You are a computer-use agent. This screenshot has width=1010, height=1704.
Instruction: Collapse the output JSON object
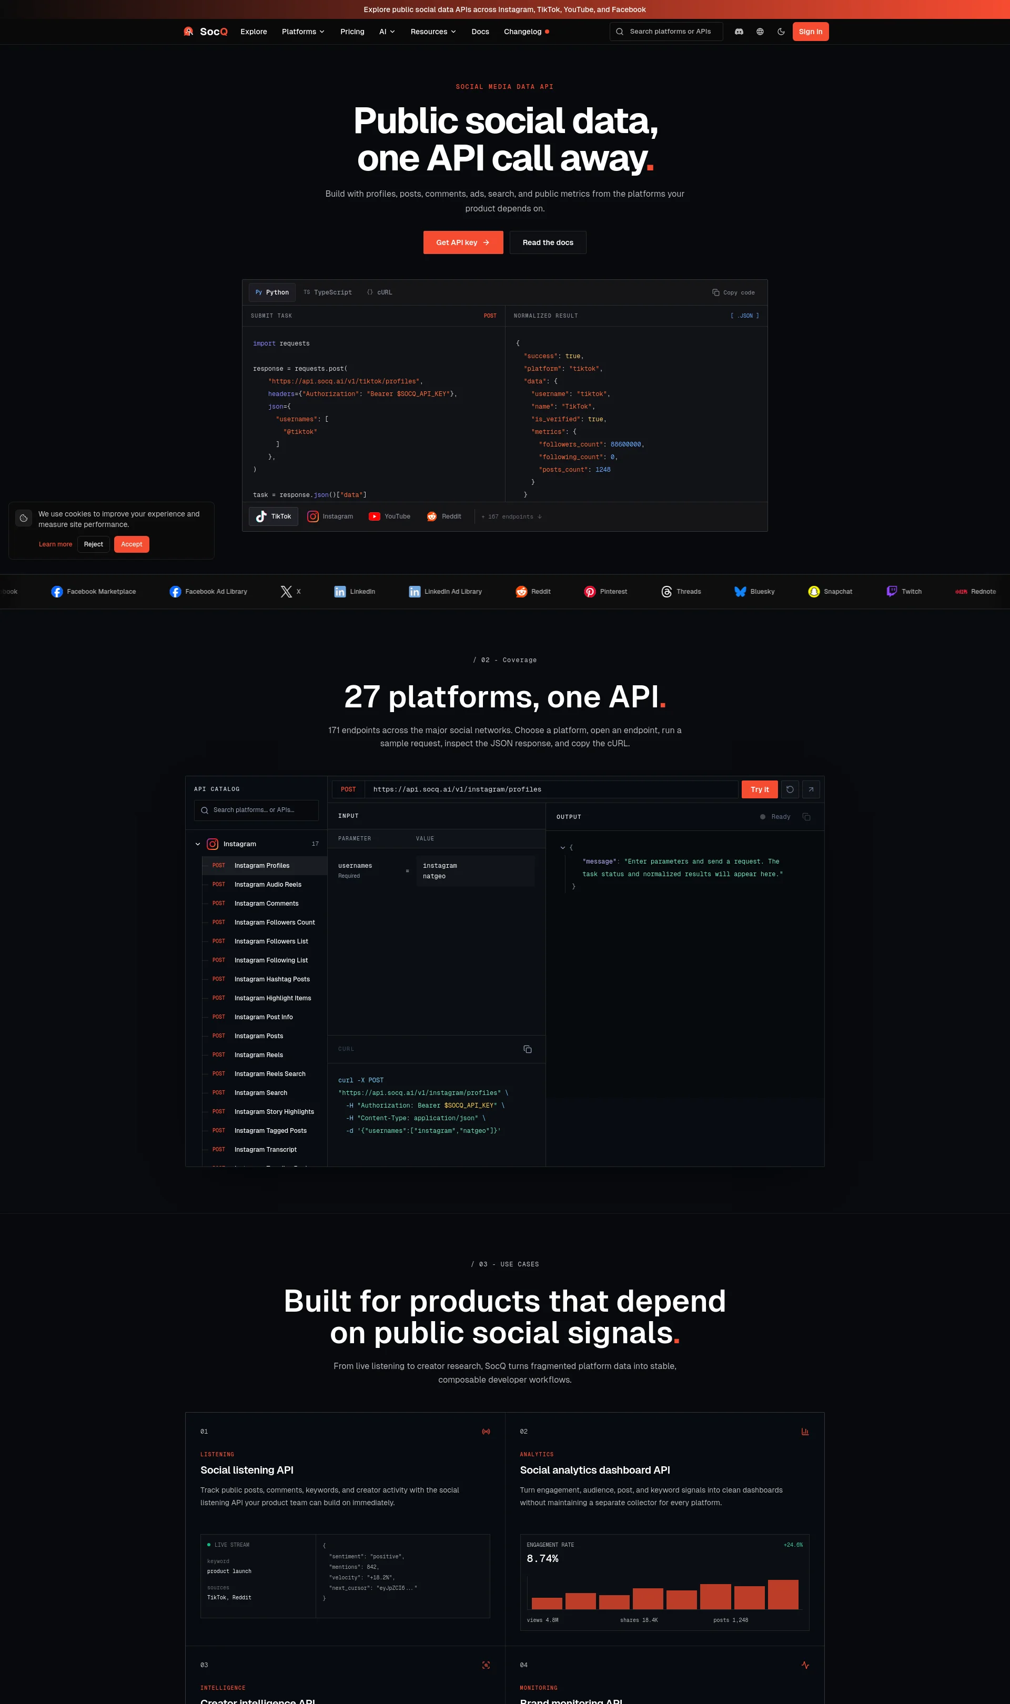point(563,848)
